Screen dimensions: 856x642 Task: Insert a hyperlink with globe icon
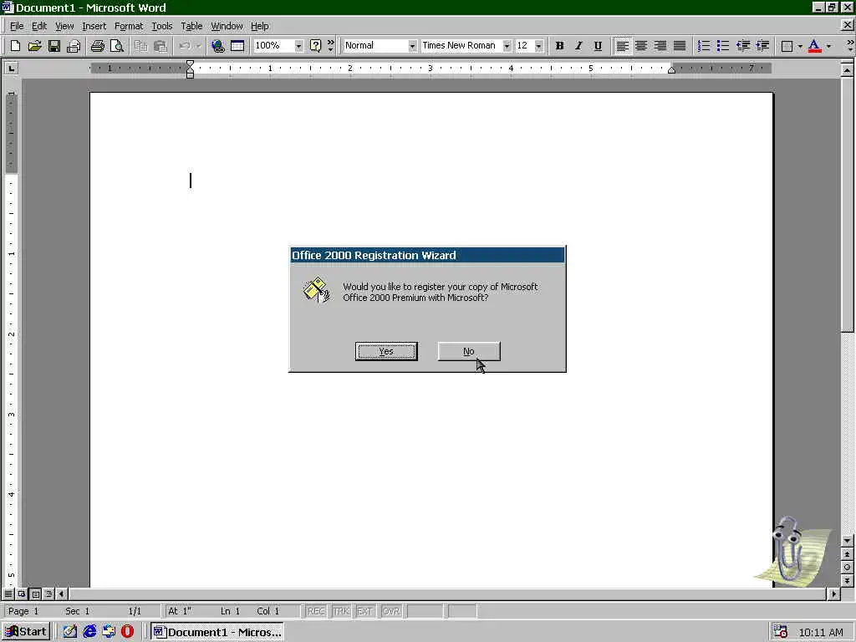(x=218, y=46)
